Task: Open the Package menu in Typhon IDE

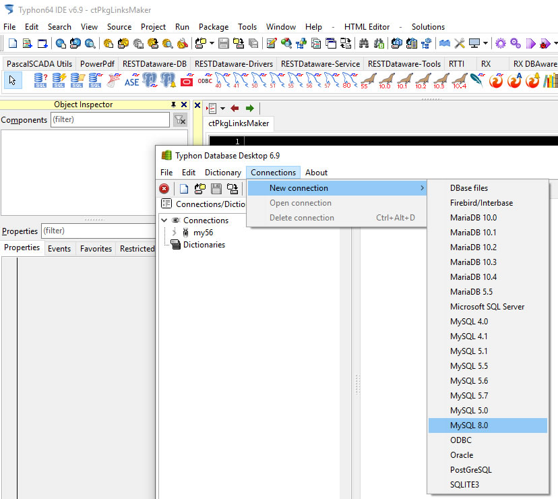Action: tap(214, 27)
